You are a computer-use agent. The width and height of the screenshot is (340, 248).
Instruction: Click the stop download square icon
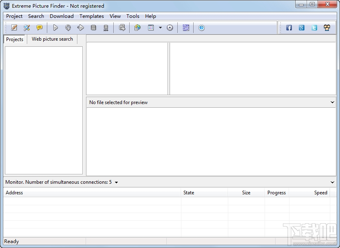click(x=93, y=28)
